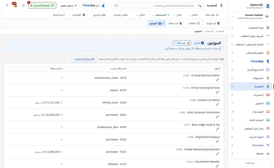The height and width of the screenshot is (168, 274).
Task: Click subcontractor_costs · 5070 account cell
Action: click(x=110, y=78)
